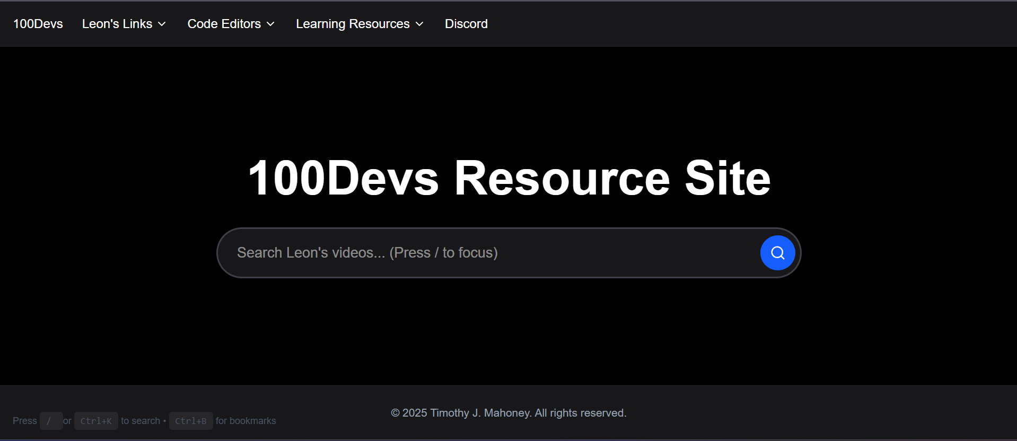This screenshot has width=1017, height=441.
Task: Click the 100Devs Resource Site heading
Action: [x=508, y=178]
